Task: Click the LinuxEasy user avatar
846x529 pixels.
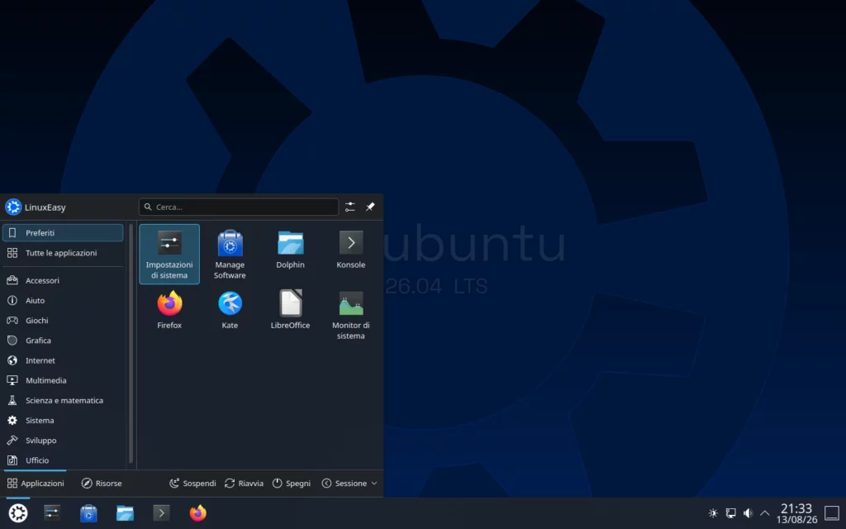Action: point(13,207)
